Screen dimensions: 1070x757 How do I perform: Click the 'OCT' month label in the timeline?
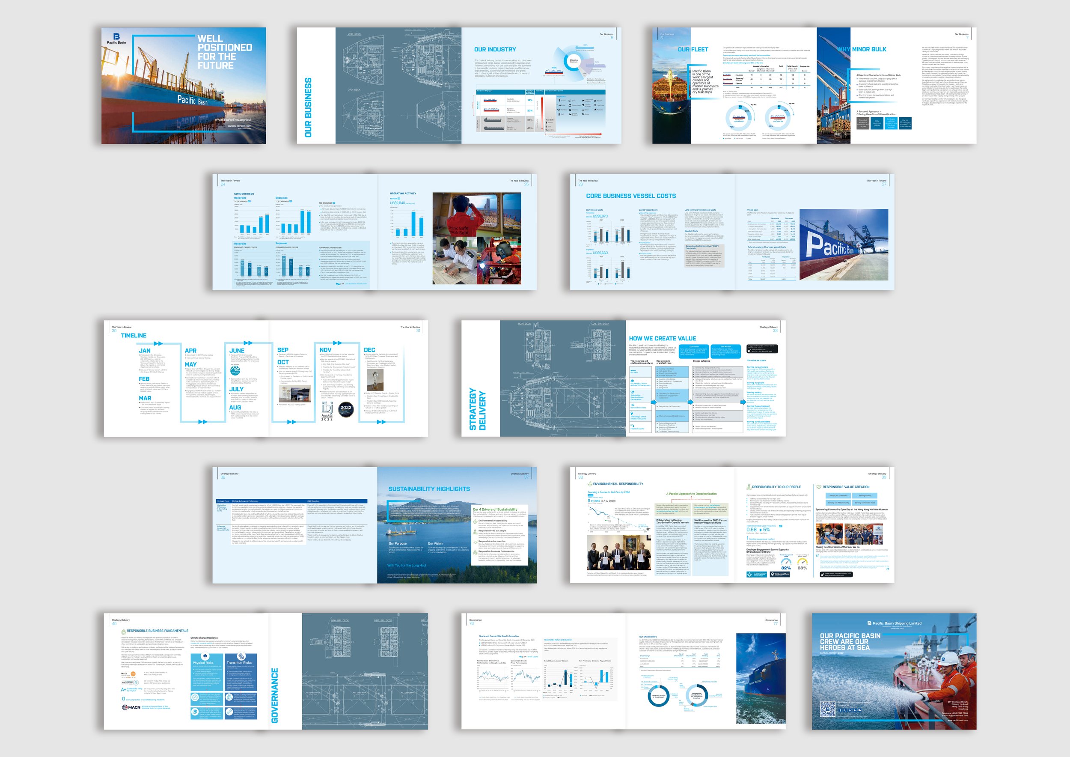[283, 362]
